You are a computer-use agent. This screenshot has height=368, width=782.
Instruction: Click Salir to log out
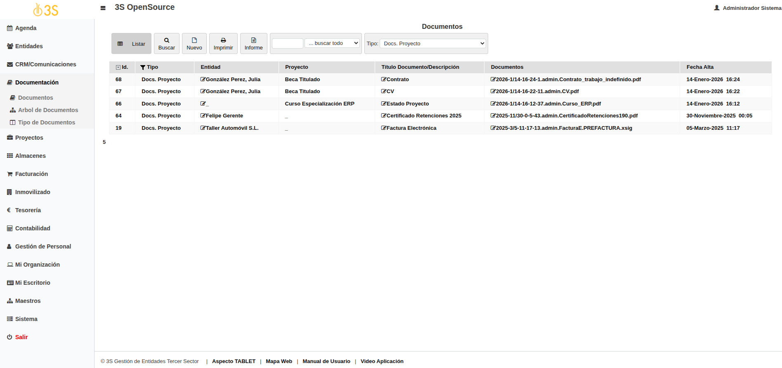click(x=21, y=337)
